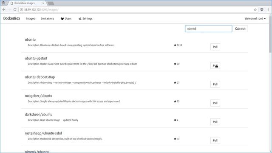Screen dimensions: 272x153
Task: Select the rastasheep/ubuntu-sshd result title
Action: point(43,133)
